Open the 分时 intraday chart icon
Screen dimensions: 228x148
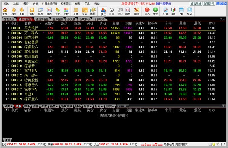[166, 11]
